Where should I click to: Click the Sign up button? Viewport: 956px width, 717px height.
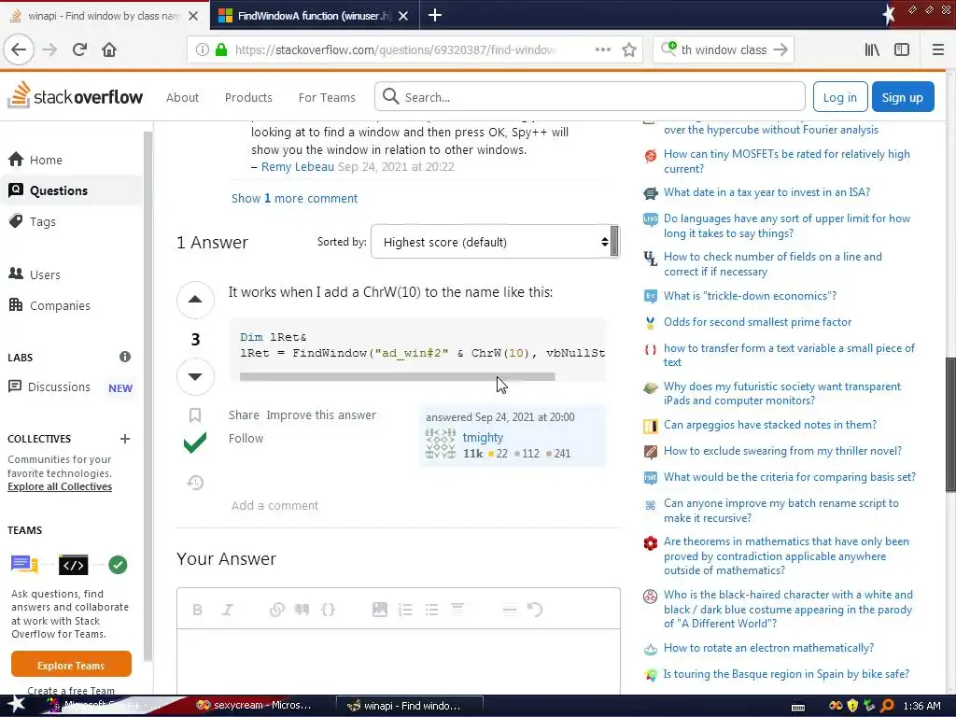(903, 97)
